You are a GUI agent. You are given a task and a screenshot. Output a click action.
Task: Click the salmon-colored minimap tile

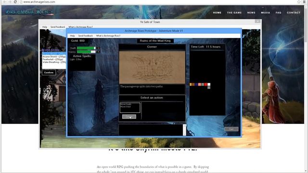(x=199, y=85)
